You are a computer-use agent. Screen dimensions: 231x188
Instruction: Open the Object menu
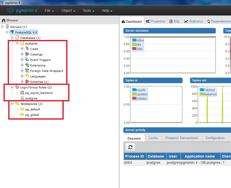pos(68,10)
